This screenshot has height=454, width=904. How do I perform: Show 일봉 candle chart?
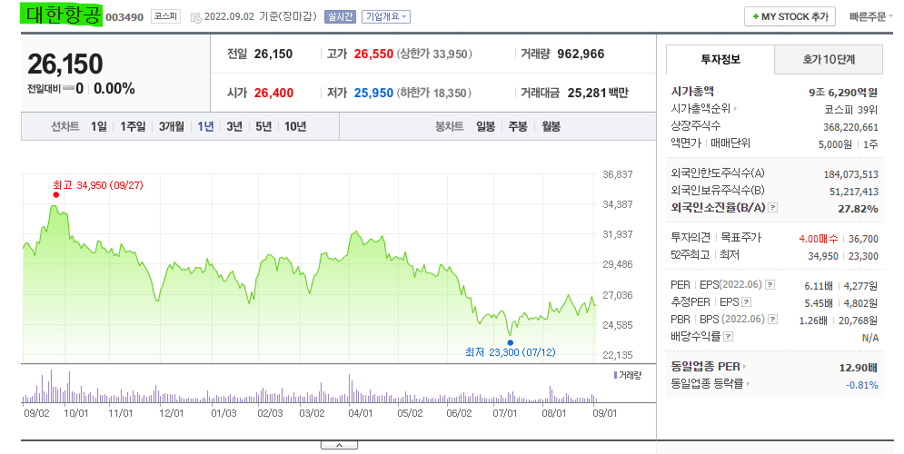coord(485,126)
